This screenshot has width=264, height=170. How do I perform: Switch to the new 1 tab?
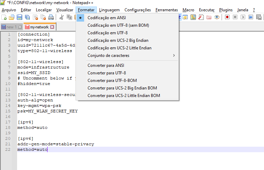pos(11,27)
